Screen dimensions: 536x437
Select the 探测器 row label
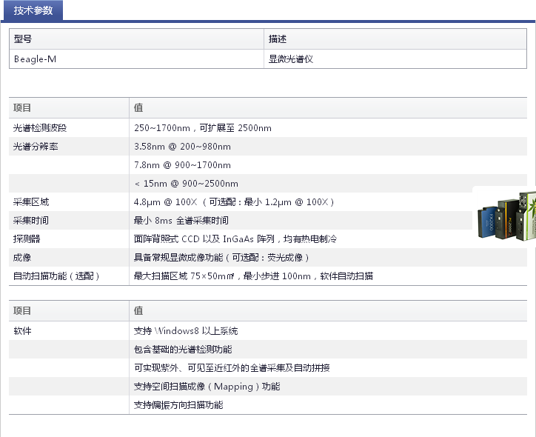pos(27,238)
